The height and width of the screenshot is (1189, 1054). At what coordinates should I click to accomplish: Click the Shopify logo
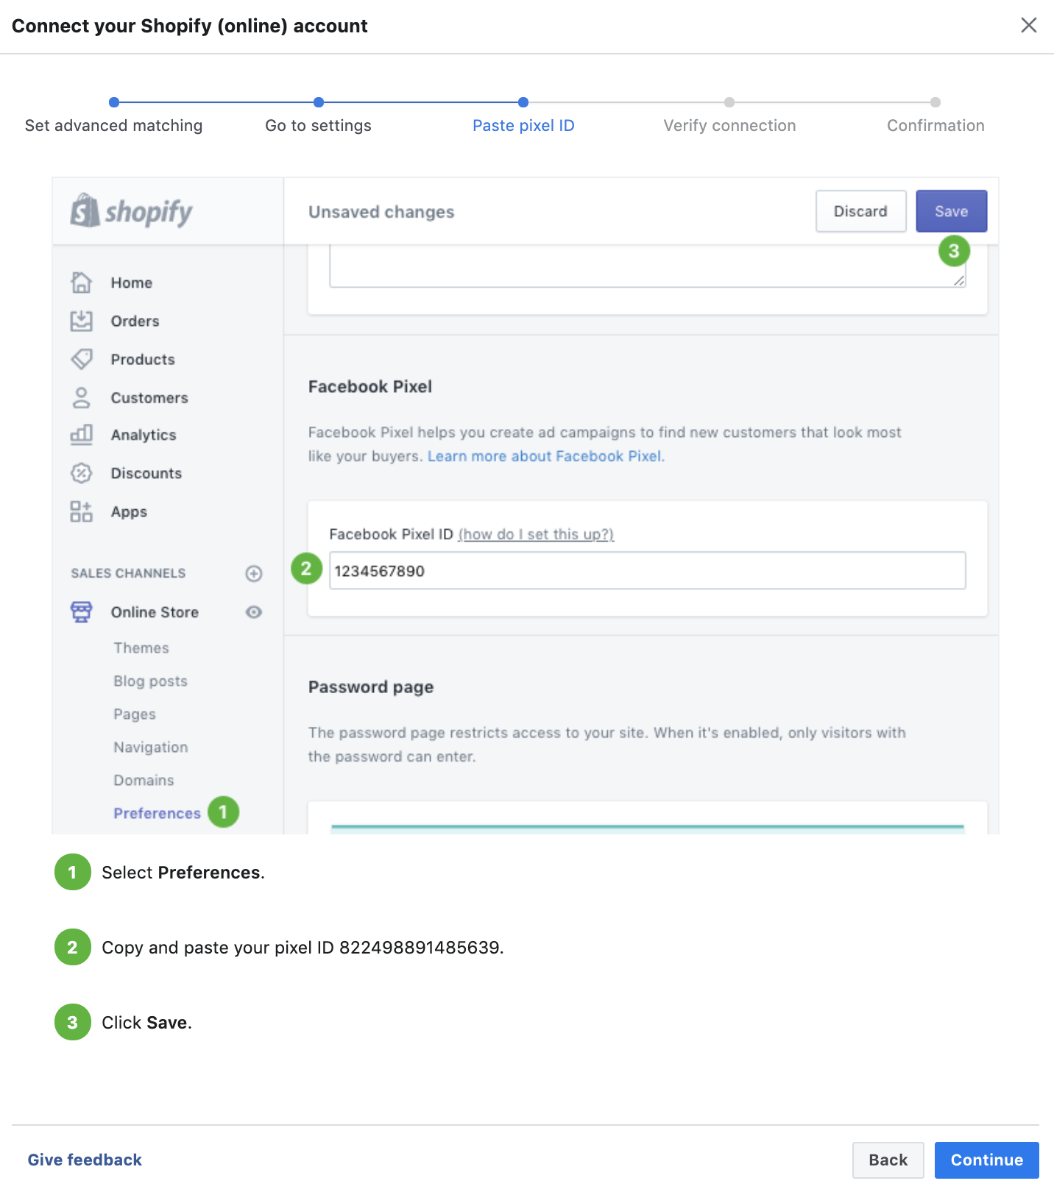tap(131, 211)
